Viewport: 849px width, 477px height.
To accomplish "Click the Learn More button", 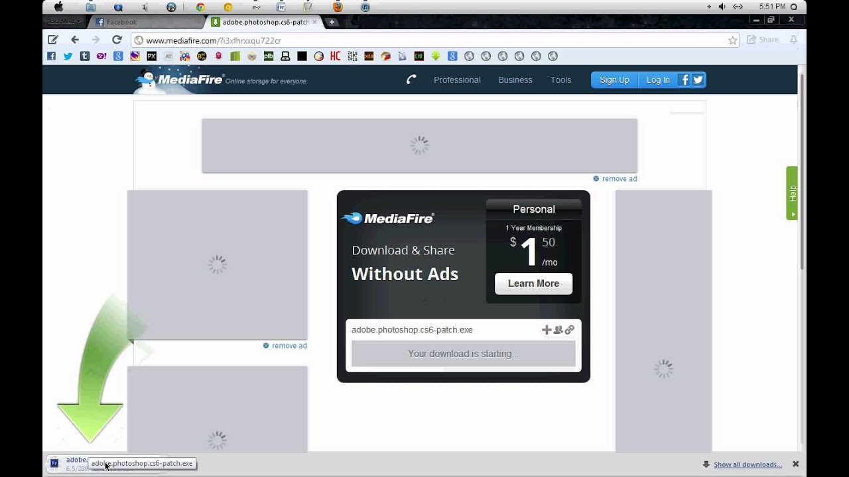I will [533, 284].
